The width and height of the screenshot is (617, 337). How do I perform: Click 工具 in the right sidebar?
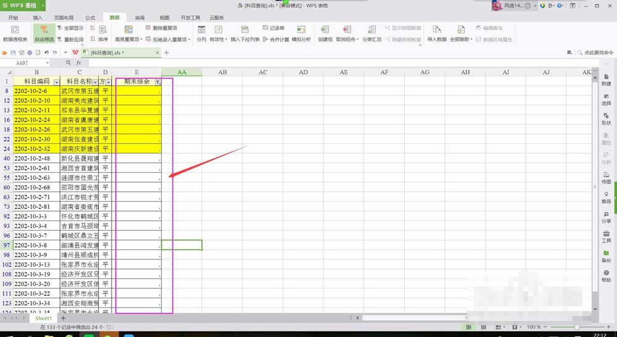click(x=606, y=237)
